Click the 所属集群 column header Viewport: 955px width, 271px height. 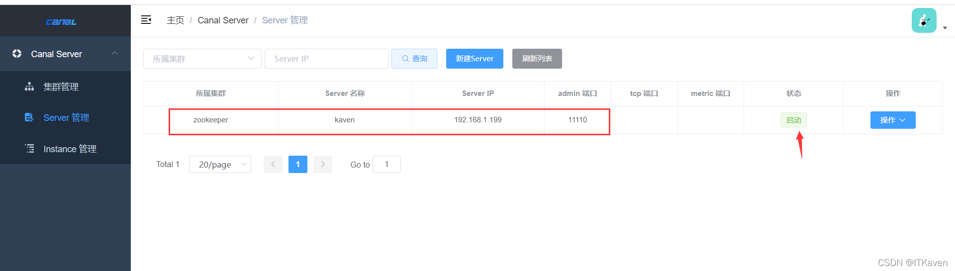211,93
